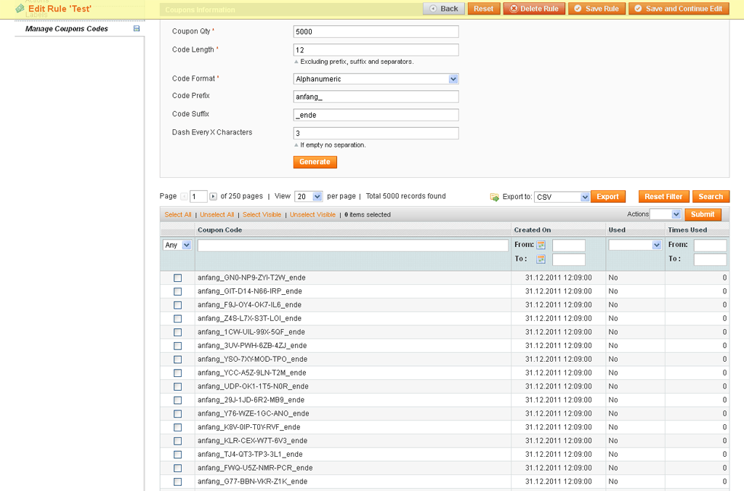The image size is (744, 491).
Task: Click coupon code anfang_FWQ-U5Z-NMR-PCR_ende
Action: point(255,468)
